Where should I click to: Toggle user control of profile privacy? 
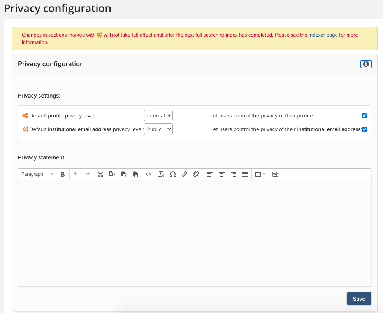364,115
